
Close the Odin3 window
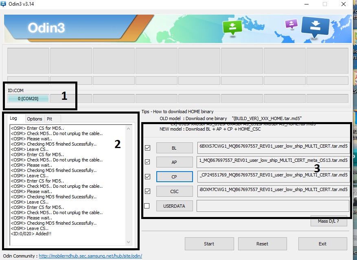(x=344, y=4)
